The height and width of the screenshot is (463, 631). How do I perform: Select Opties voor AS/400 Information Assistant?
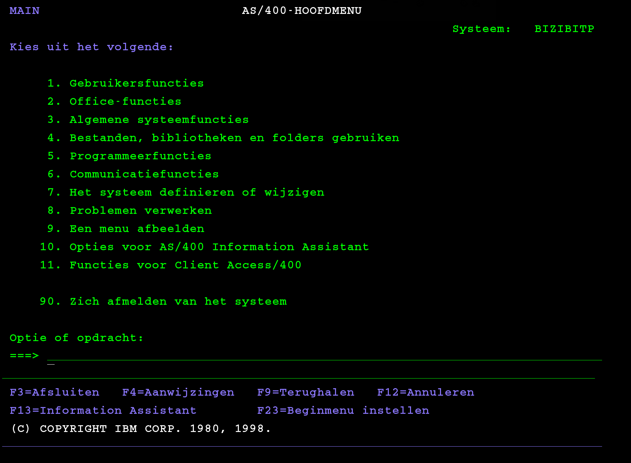tap(219, 247)
